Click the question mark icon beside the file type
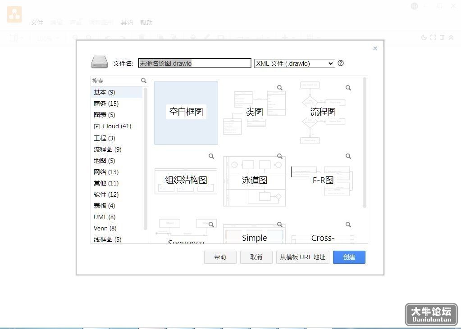This screenshot has width=461, height=329. [x=341, y=63]
